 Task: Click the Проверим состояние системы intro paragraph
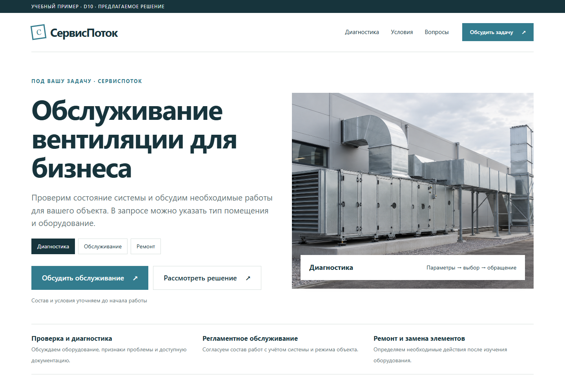point(152,210)
